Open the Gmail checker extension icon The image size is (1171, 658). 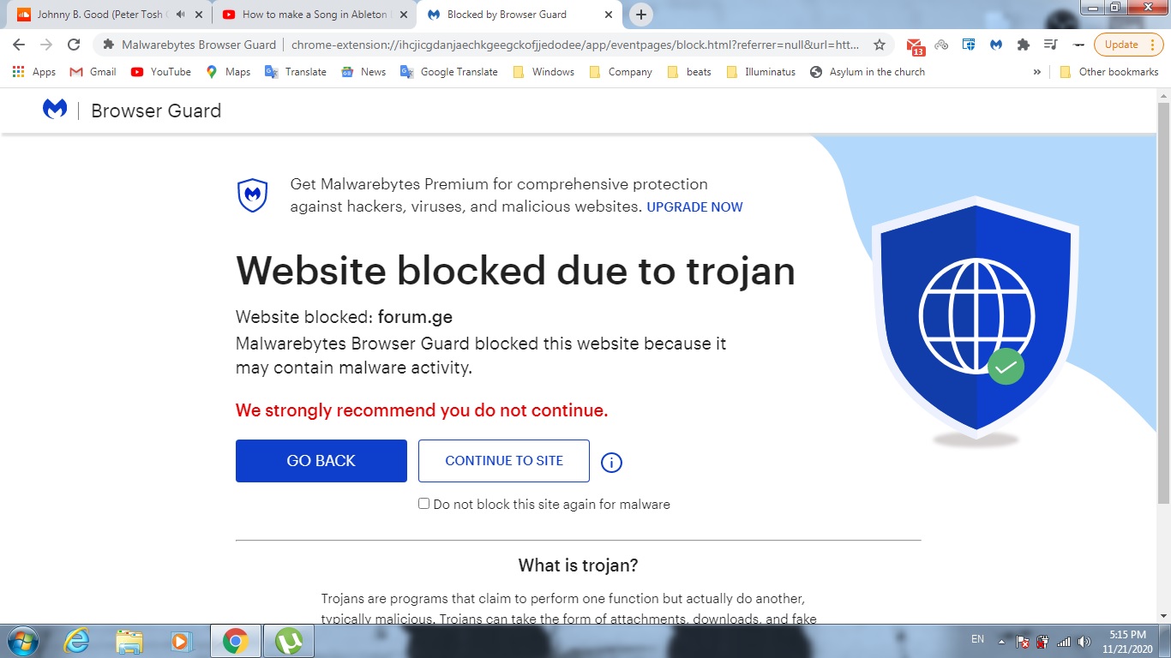915,45
